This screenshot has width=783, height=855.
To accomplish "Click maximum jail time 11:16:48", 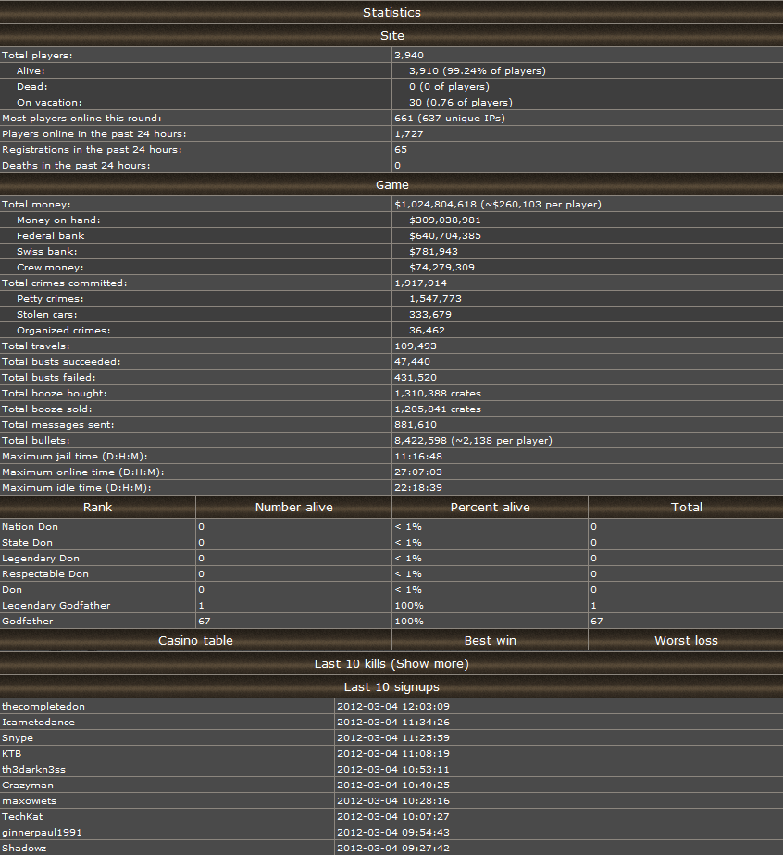I will (418, 457).
